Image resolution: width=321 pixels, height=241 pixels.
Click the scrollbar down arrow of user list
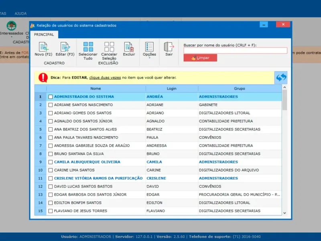pos(284,213)
